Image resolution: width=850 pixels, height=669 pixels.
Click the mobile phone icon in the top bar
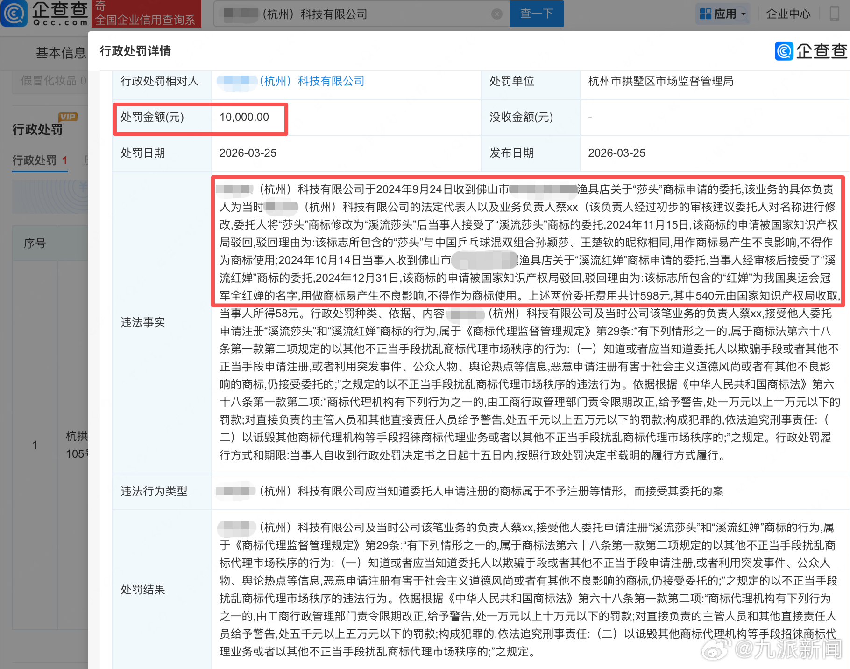pos(834,14)
